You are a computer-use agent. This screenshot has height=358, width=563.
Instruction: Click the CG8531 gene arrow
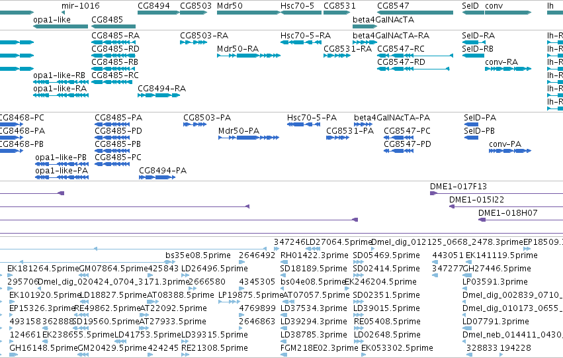click(x=337, y=13)
